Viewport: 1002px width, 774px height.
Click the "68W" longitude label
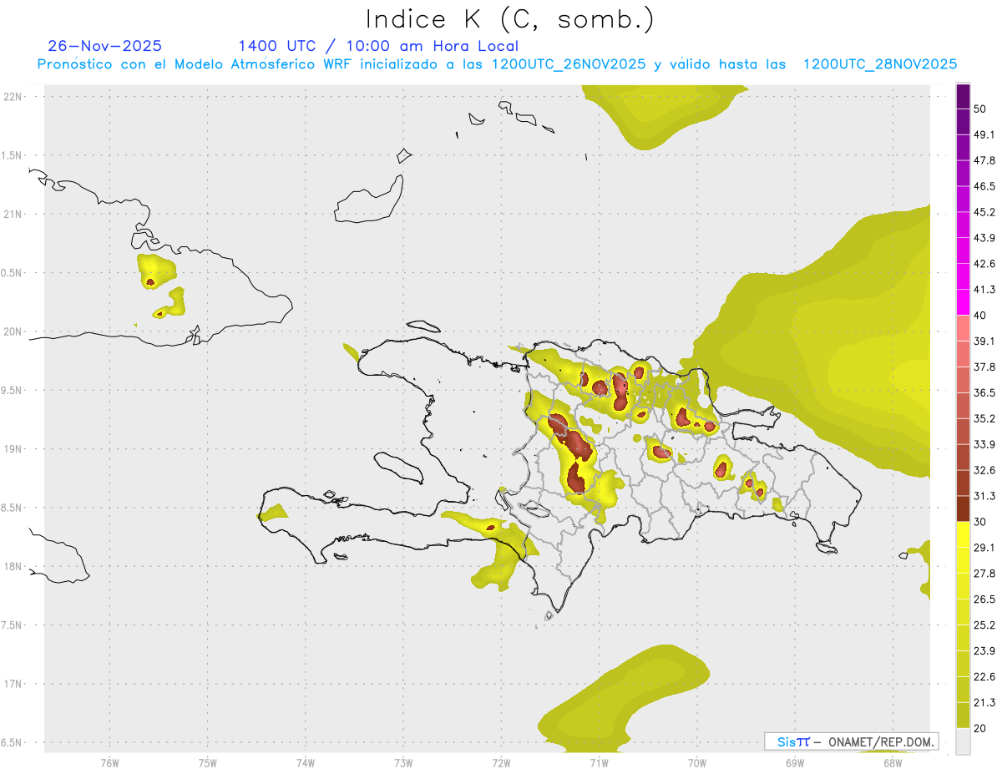click(x=893, y=762)
